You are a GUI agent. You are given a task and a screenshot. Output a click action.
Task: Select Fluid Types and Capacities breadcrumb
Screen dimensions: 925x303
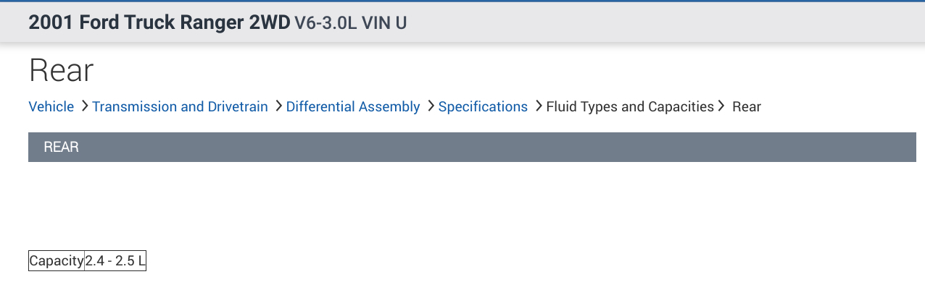630,107
